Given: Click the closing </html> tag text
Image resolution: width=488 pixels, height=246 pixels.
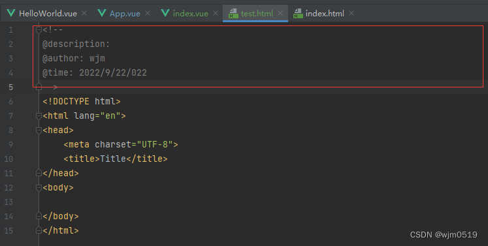Looking at the screenshot, I should (x=61, y=230).
